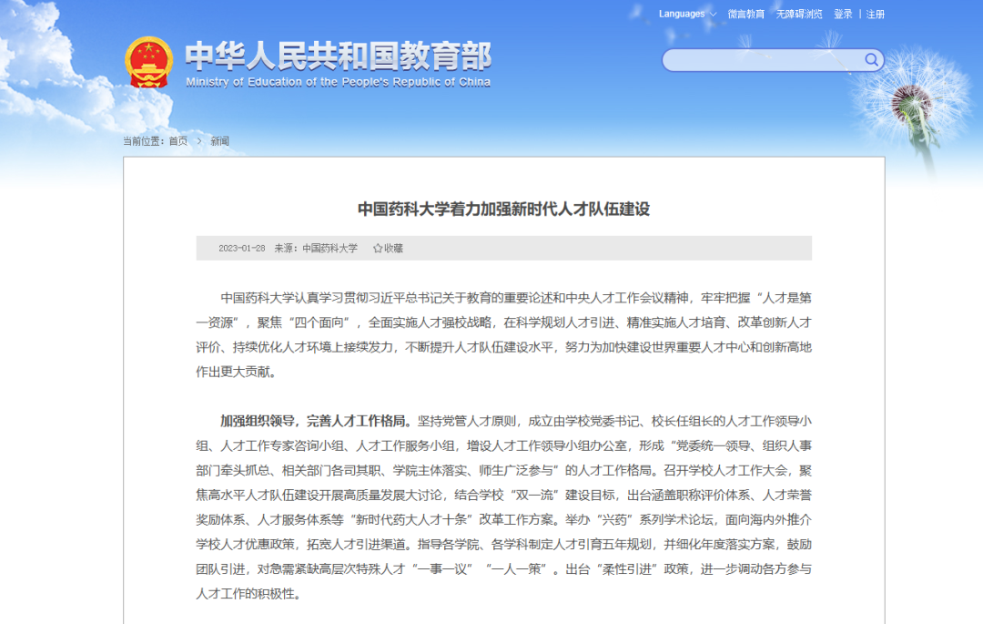Click the source label 来源：中国药科大学

tap(316, 248)
